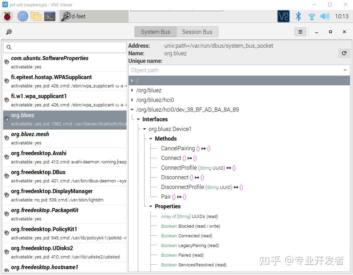This screenshot has width=353, height=275.
Task: Launch the web browser globe icon
Action: coord(23,16)
